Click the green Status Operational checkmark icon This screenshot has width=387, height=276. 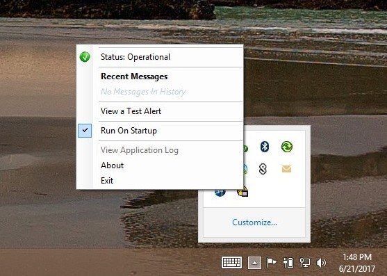pos(85,57)
